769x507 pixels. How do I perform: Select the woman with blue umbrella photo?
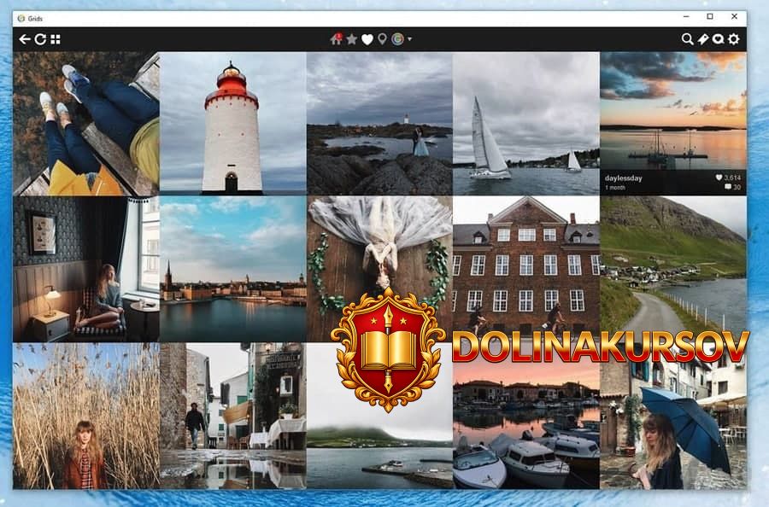coord(672,416)
